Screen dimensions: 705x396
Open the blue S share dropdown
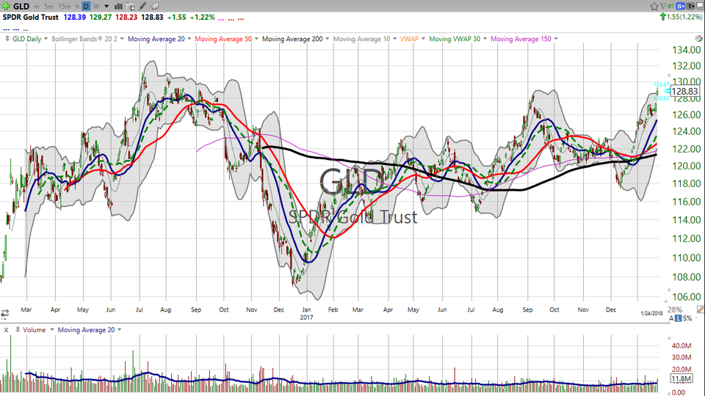[680, 7]
